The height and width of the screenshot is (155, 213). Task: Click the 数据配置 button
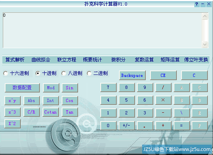22,88
